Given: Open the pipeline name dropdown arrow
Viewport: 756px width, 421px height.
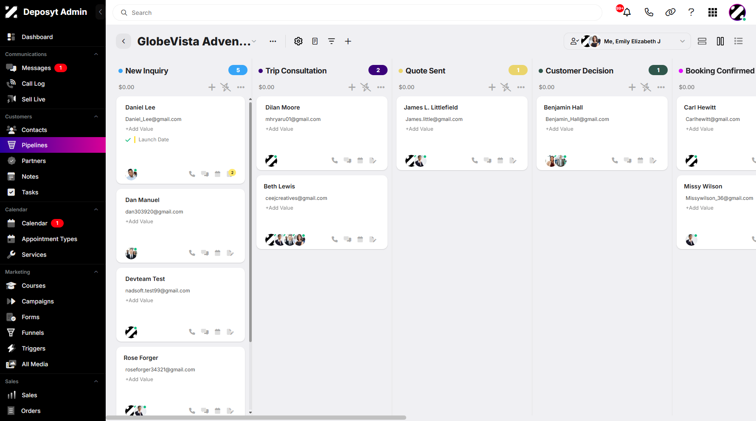Looking at the screenshot, I should pyautogui.click(x=254, y=42).
